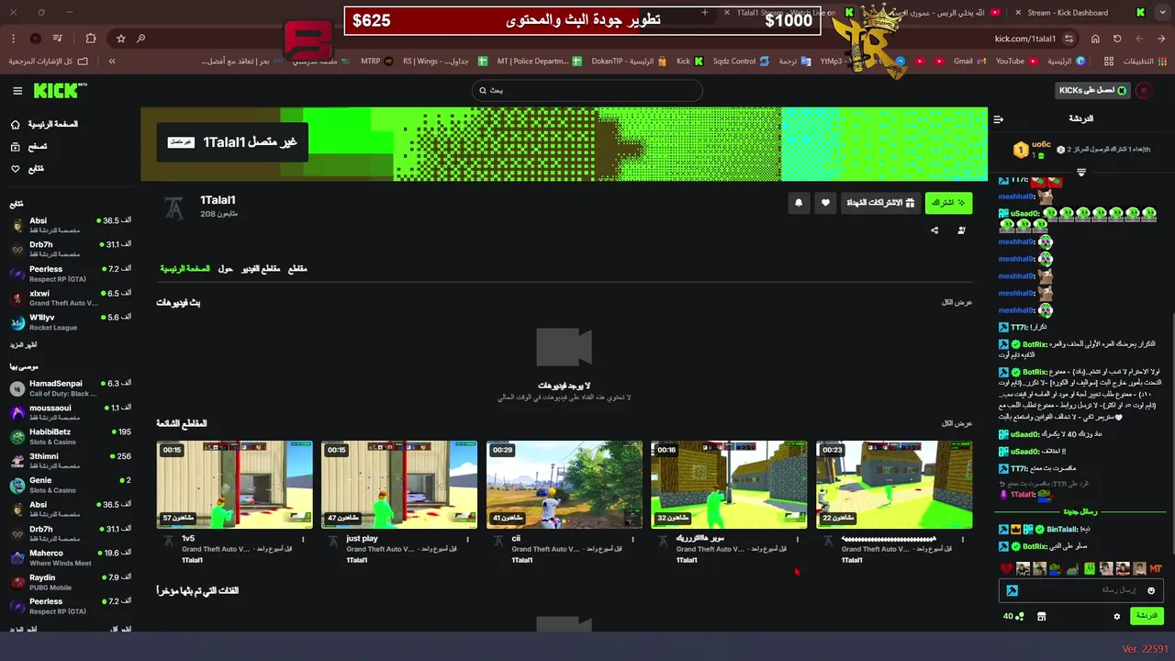Open xlxwi channel in sidebar
1175x661 pixels.
point(70,297)
